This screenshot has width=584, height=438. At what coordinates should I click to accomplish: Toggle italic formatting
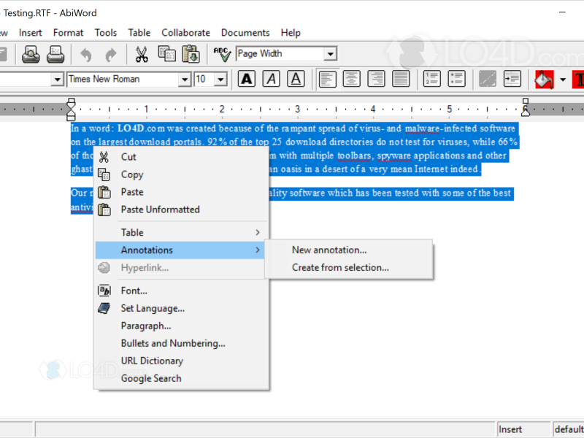coord(271,79)
